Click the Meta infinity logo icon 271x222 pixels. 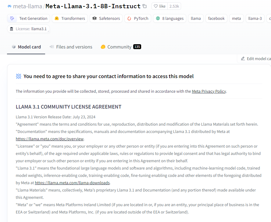(9, 6)
